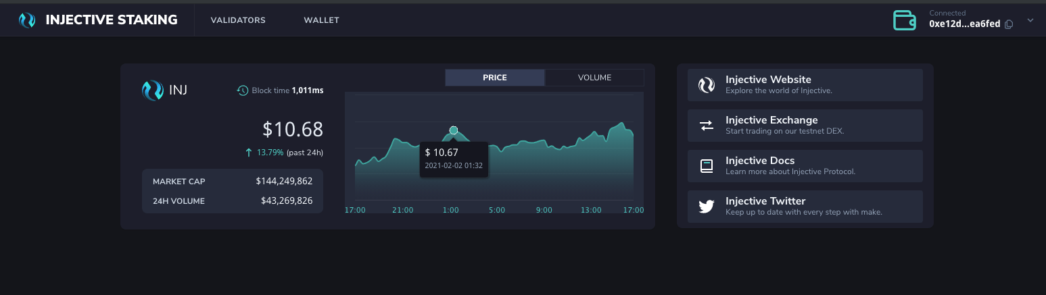This screenshot has height=295, width=1046.
Task: Click the Twitter bird icon
Action: coord(707,207)
